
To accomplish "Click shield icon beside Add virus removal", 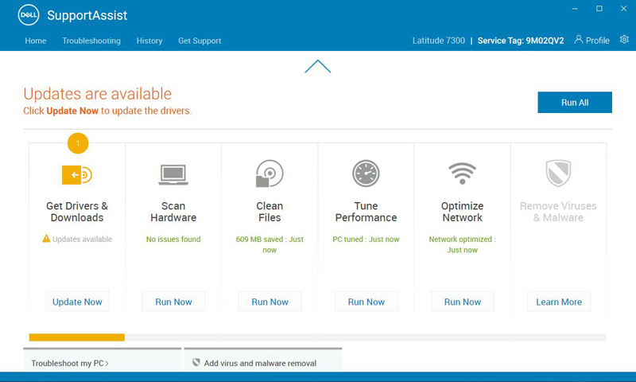I will [x=196, y=362].
